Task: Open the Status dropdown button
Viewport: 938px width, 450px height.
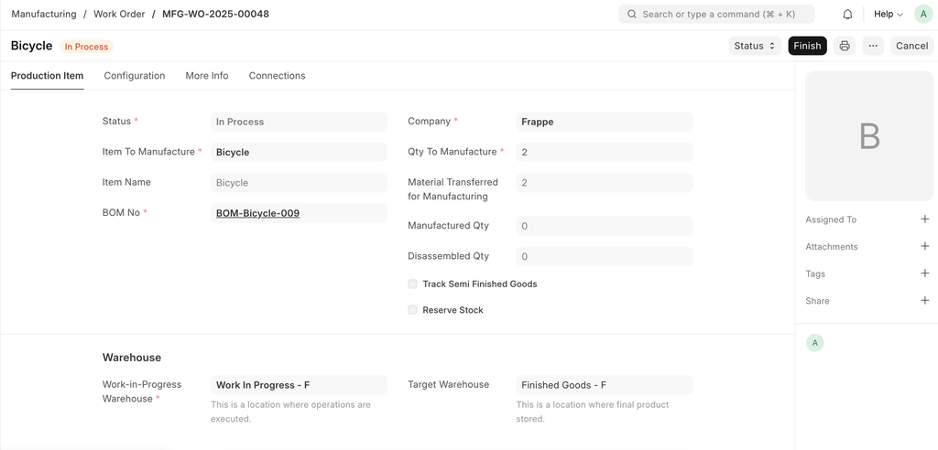Action: [755, 46]
